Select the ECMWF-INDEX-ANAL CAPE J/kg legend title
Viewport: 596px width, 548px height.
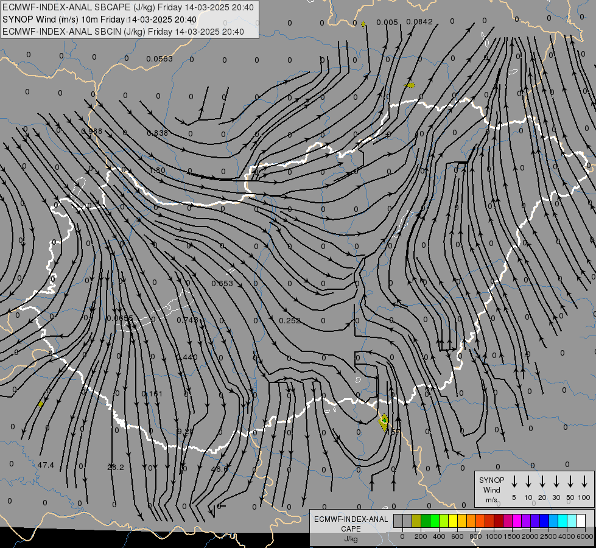pyautogui.click(x=351, y=529)
